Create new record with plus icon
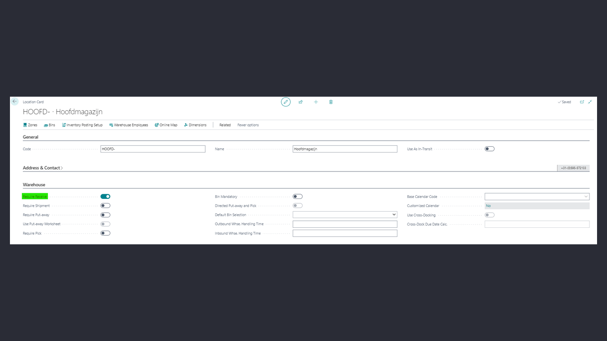Screen dimensions: 607x341 tap(316, 102)
